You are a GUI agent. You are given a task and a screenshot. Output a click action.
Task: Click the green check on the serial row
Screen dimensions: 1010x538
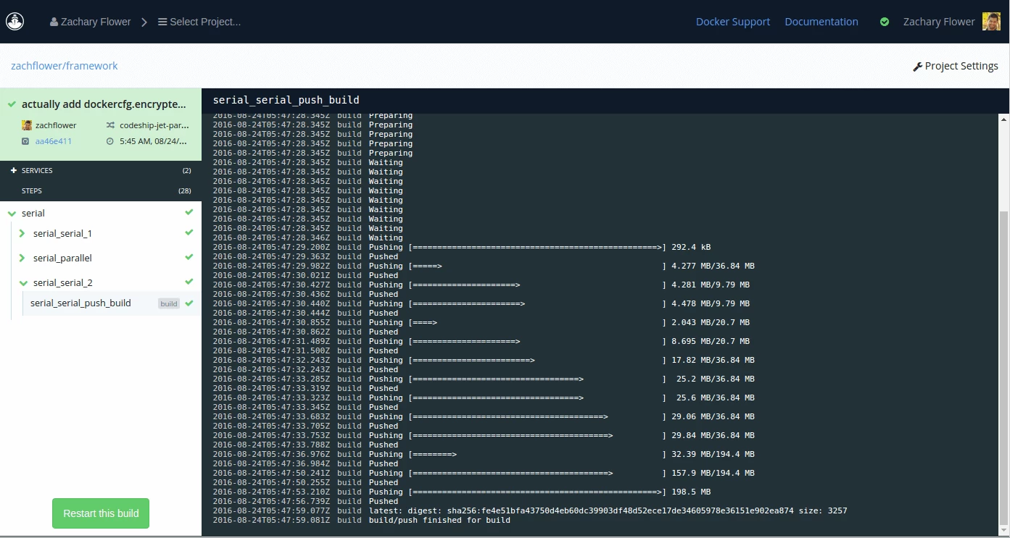click(189, 212)
